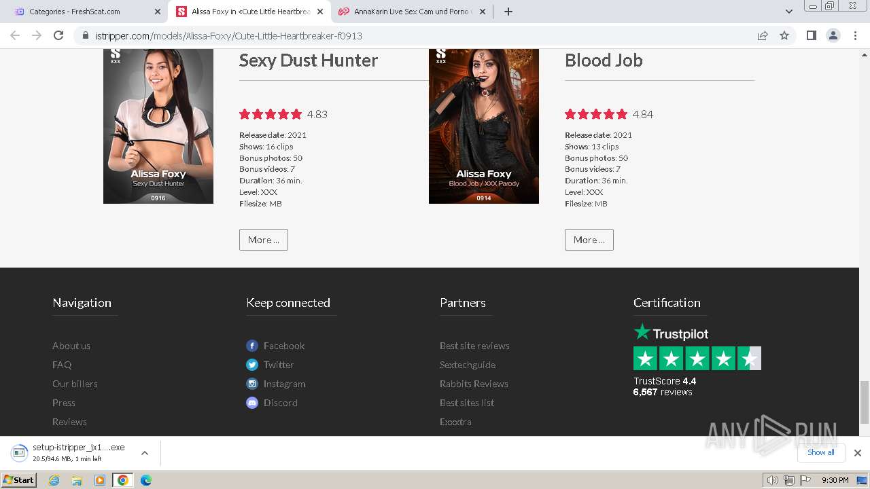Reload the current page

click(58, 35)
